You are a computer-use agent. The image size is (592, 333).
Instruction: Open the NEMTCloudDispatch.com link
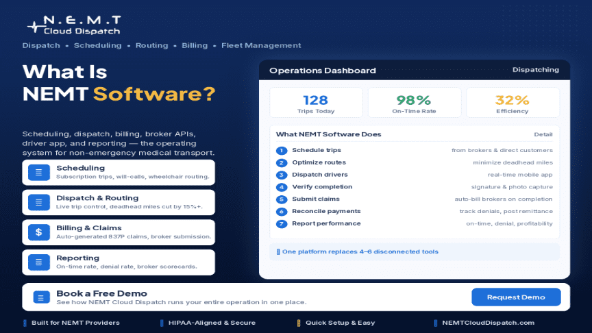488,323
